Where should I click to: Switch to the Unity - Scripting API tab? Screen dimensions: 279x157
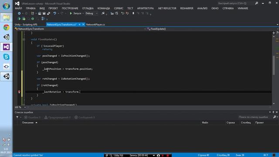(26, 24)
